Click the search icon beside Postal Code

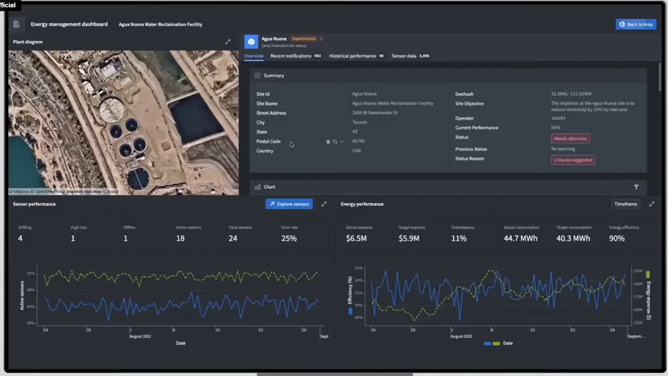(x=335, y=141)
